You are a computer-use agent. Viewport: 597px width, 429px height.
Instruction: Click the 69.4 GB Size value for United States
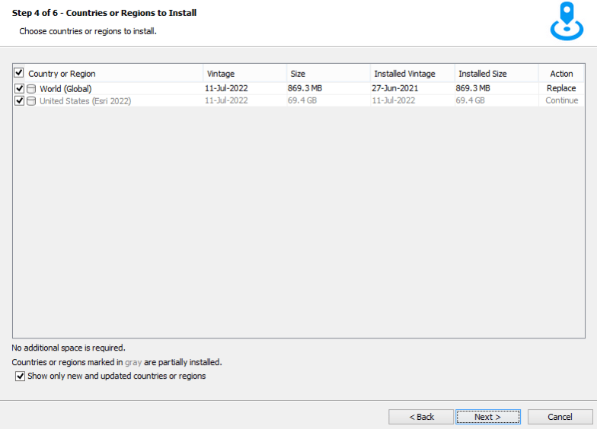click(x=302, y=100)
